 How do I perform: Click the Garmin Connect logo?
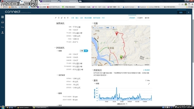click(x=13, y=12)
